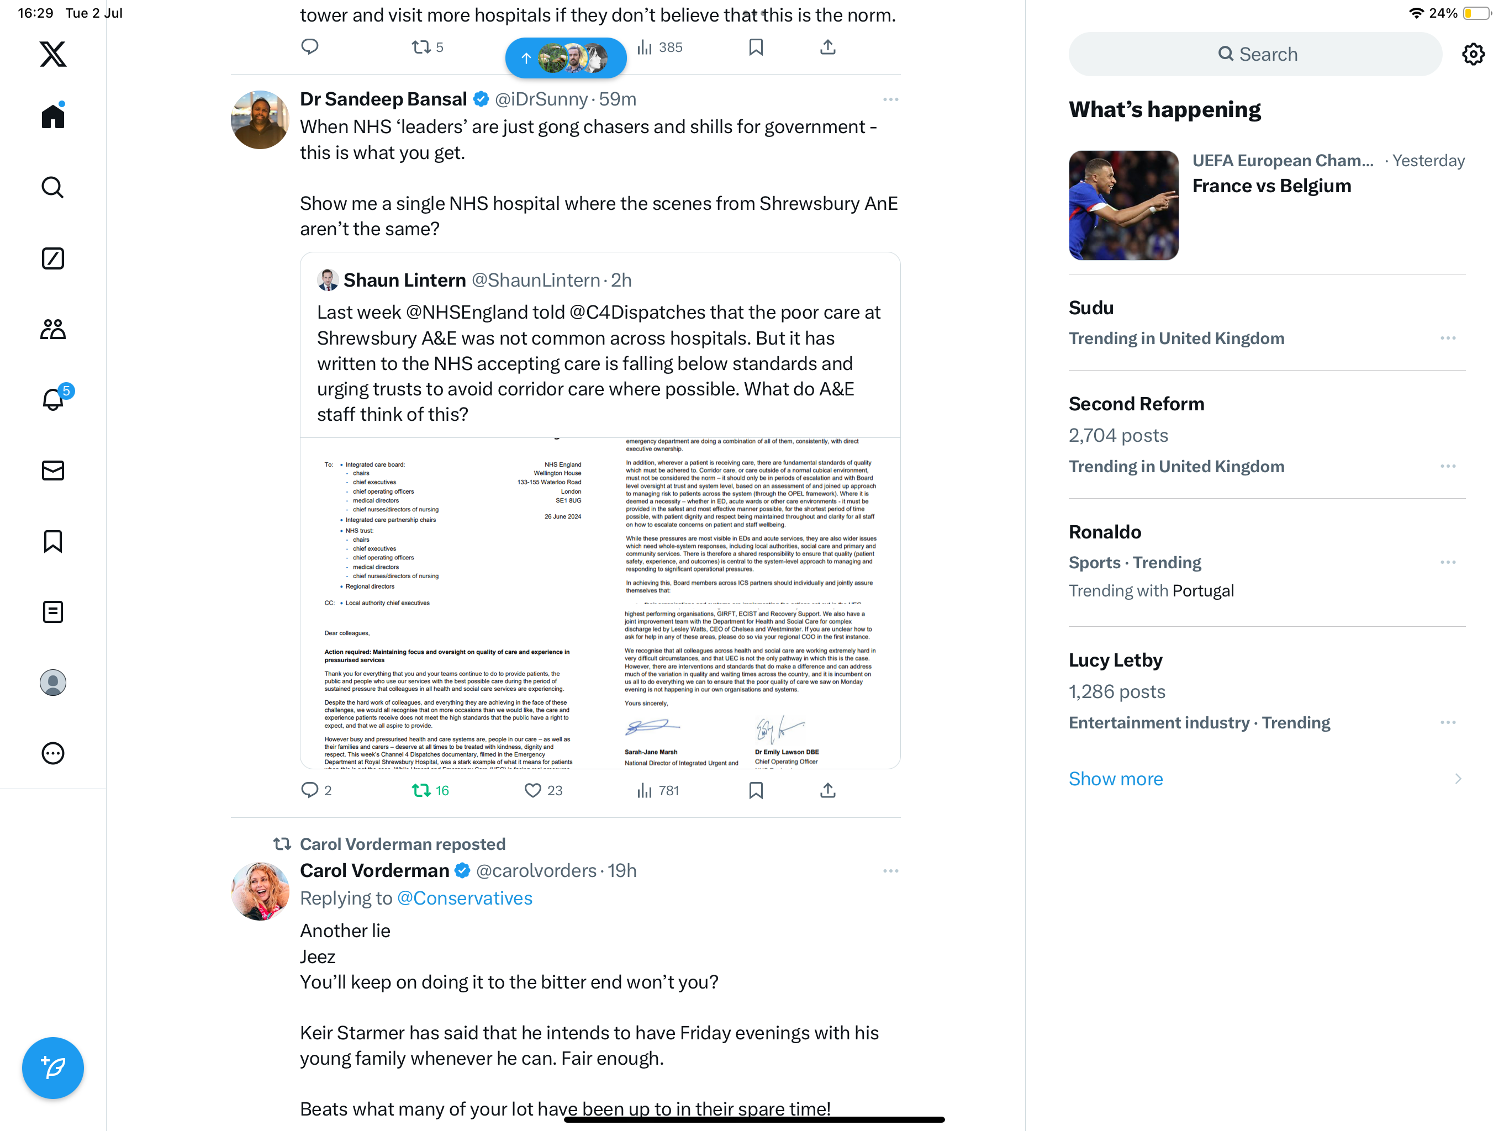Click the new posts pill with avatars
Image resolution: width=1509 pixels, height=1131 pixels.
(566, 58)
